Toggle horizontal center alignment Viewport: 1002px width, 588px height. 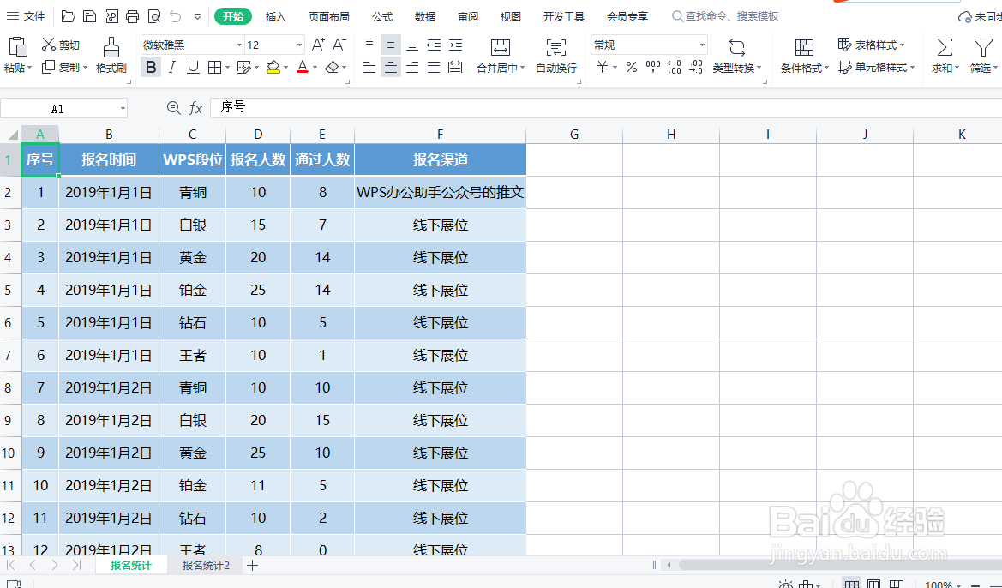tap(391, 67)
